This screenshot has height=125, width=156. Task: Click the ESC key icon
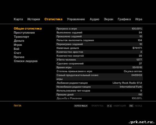point(131,106)
